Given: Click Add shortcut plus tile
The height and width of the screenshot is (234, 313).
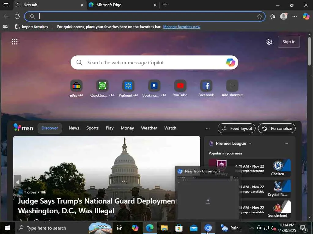Looking at the screenshot, I should coord(232,89).
